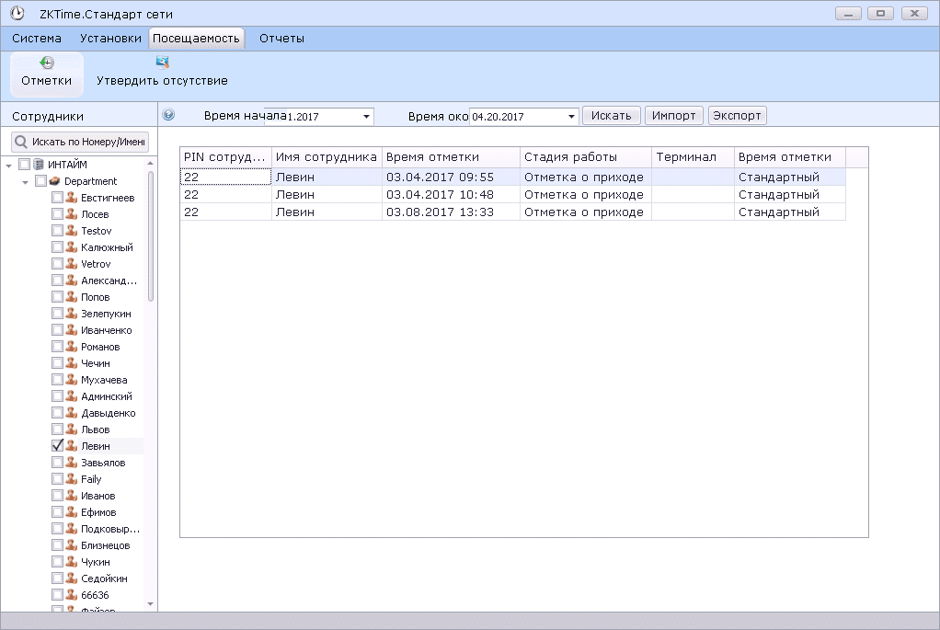Open the Установки menu

[x=110, y=39]
